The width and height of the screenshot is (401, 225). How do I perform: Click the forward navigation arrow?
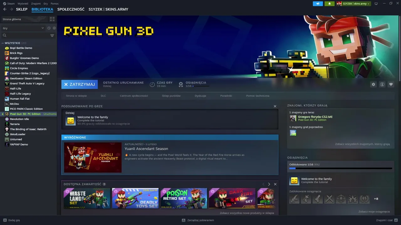pos(11,9)
